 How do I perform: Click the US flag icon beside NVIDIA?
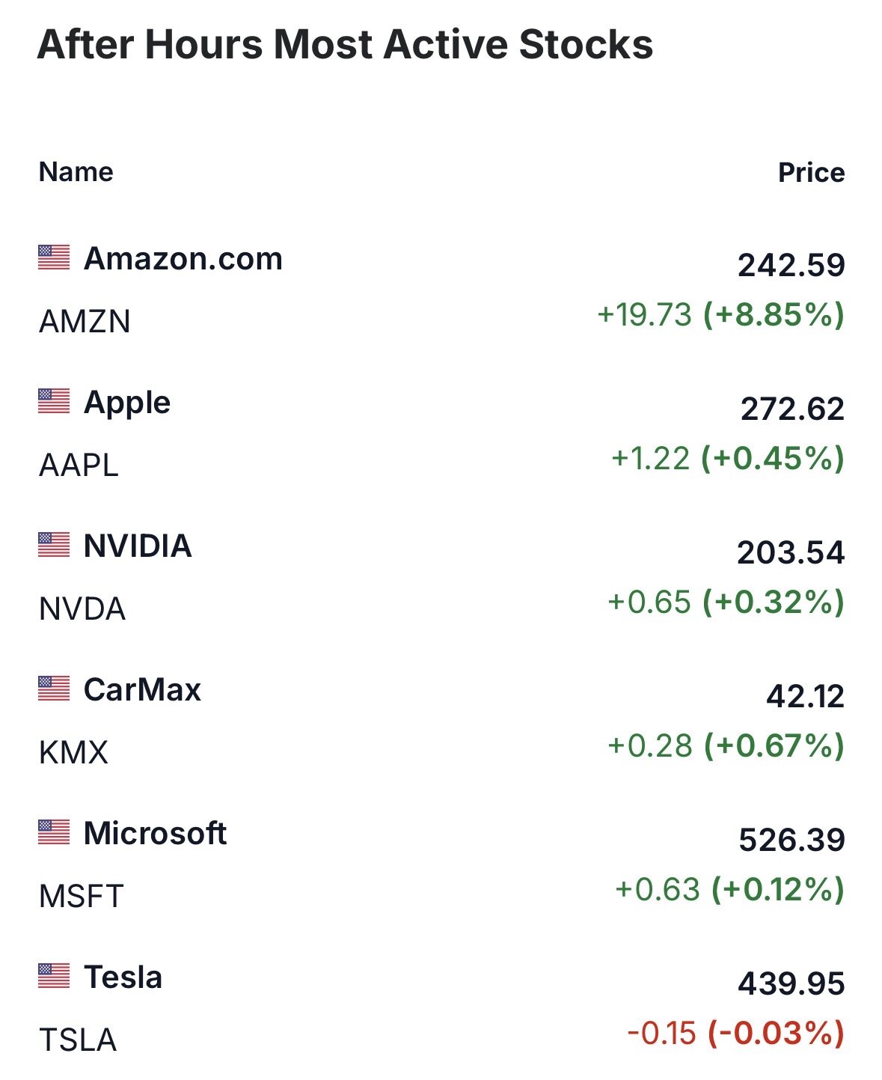click(54, 545)
